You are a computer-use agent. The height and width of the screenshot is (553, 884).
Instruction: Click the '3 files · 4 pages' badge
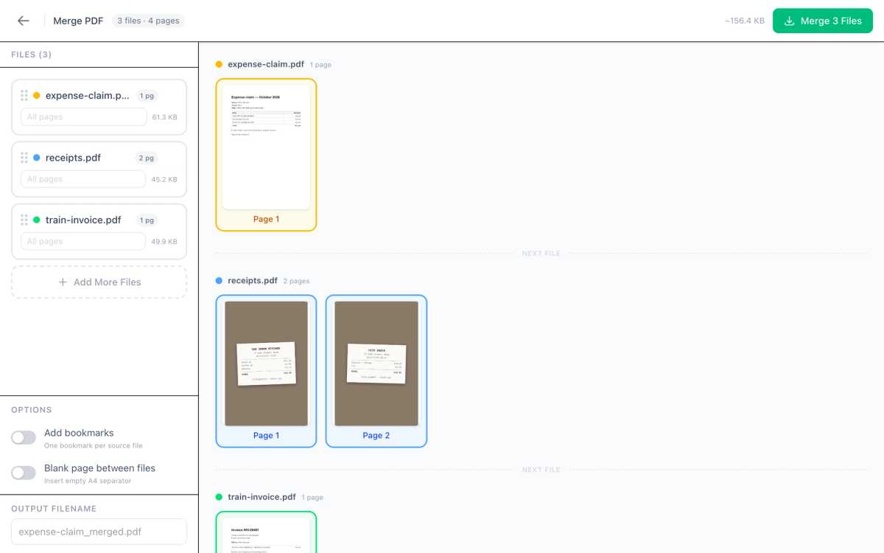[x=148, y=21]
